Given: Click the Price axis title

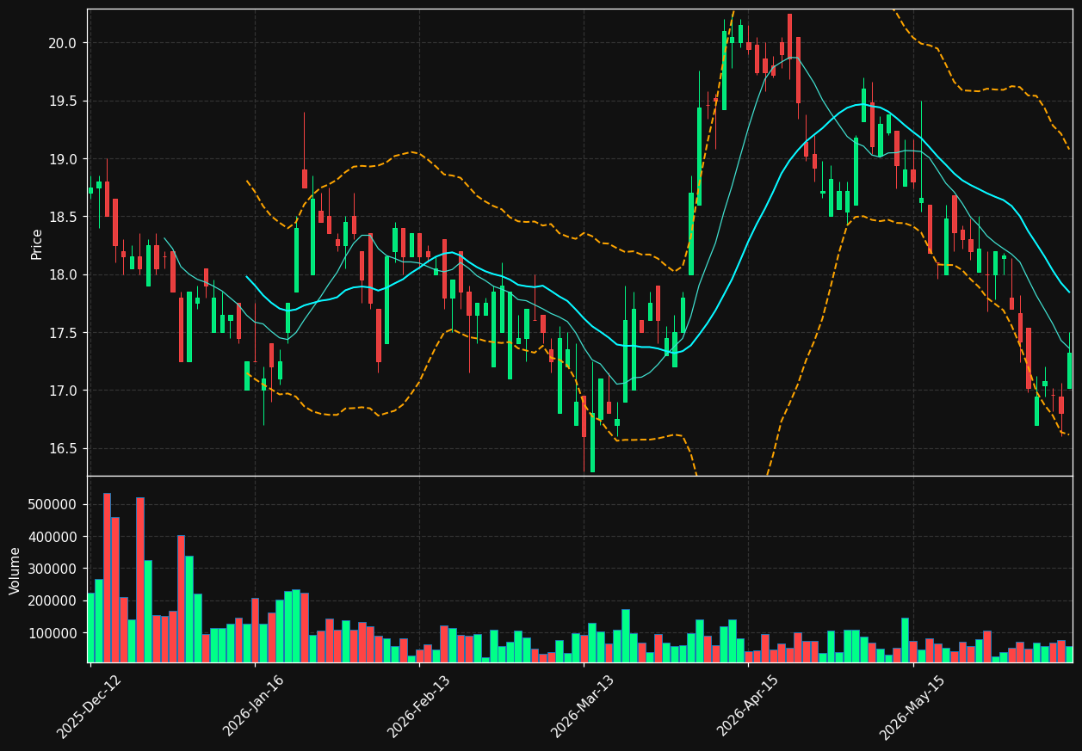Looking at the screenshot, I should 37,244.
